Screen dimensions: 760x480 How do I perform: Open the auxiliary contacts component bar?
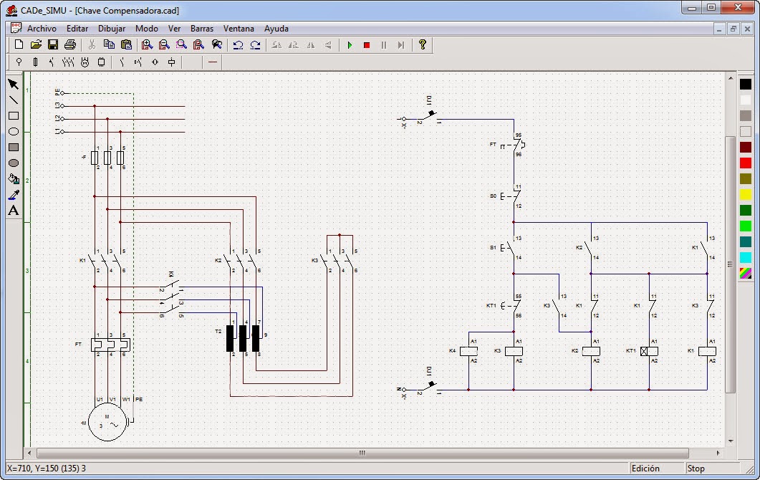click(122, 62)
